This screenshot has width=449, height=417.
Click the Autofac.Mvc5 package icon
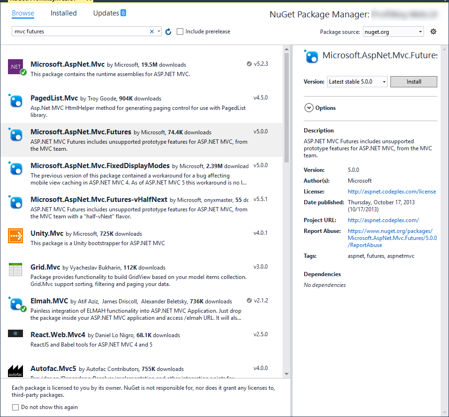[x=15, y=371]
